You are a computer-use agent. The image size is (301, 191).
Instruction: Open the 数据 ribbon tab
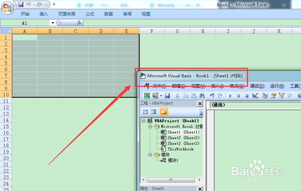click(x=109, y=14)
